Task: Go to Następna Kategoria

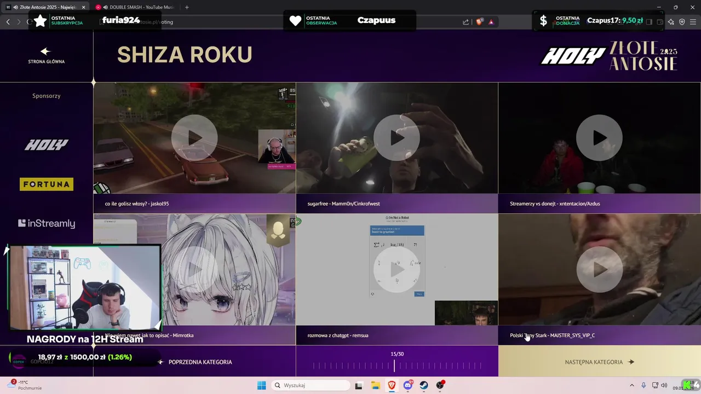Action: [599, 362]
